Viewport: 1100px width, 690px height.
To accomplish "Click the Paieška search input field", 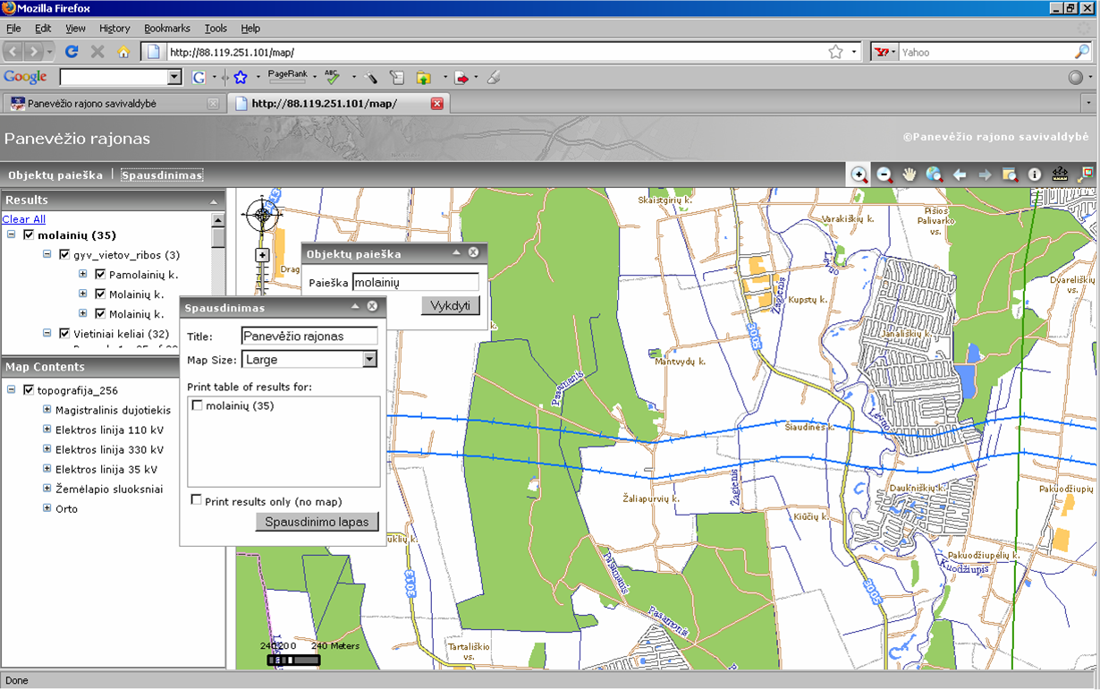I will (x=416, y=283).
